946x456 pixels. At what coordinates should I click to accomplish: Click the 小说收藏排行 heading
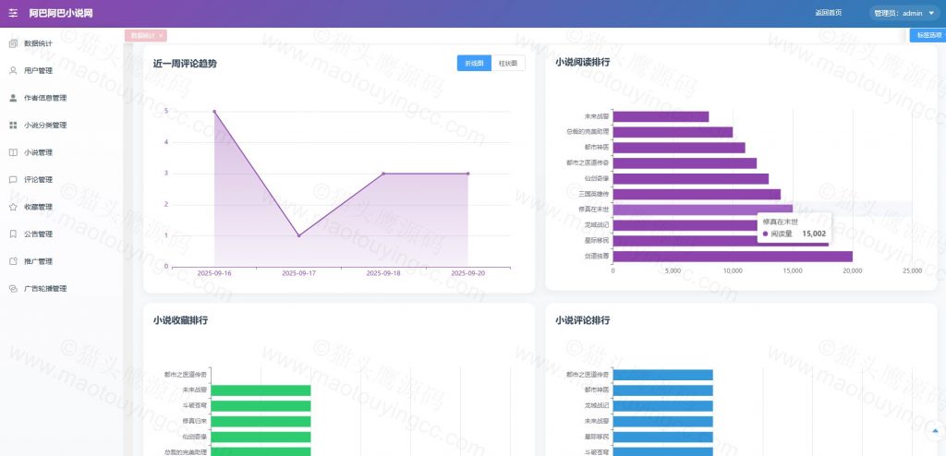(x=180, y=320)
